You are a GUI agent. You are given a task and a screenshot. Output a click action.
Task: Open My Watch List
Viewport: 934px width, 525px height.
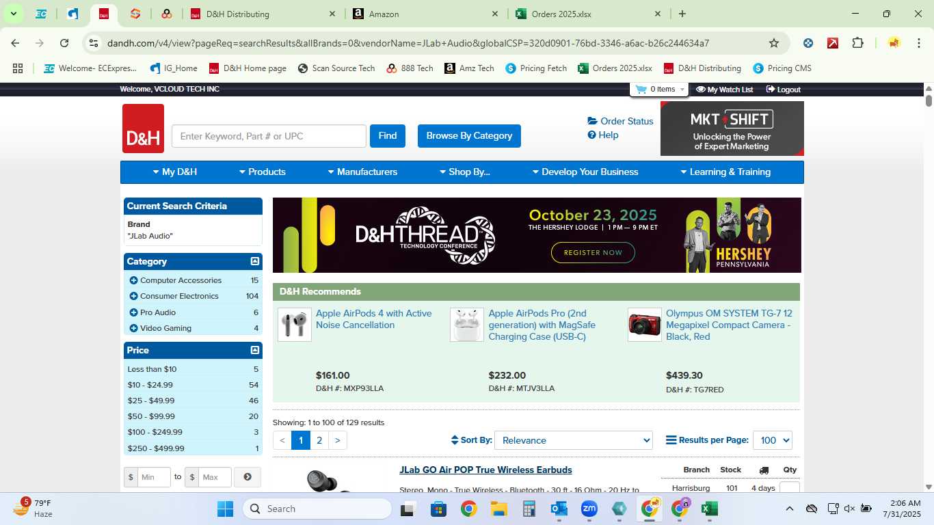coord(724,90)
